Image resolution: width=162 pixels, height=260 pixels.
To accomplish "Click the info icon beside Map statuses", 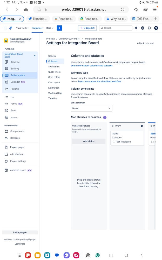I will [x=105, y=117].
